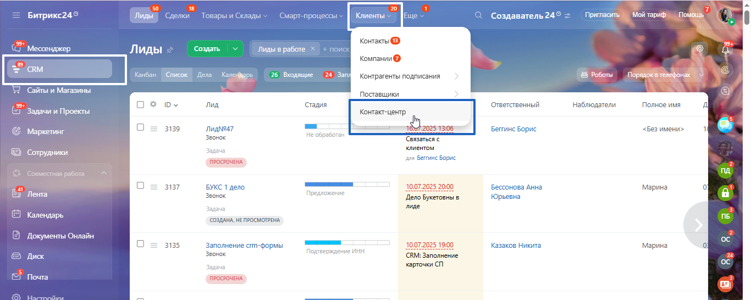Click the search magnifier icon in the header

coord(479,15)
